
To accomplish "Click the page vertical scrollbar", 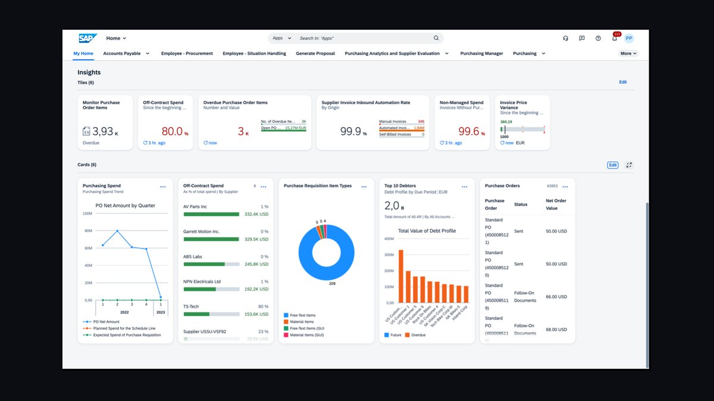I will pyautogui.click(x=647, y=285).
